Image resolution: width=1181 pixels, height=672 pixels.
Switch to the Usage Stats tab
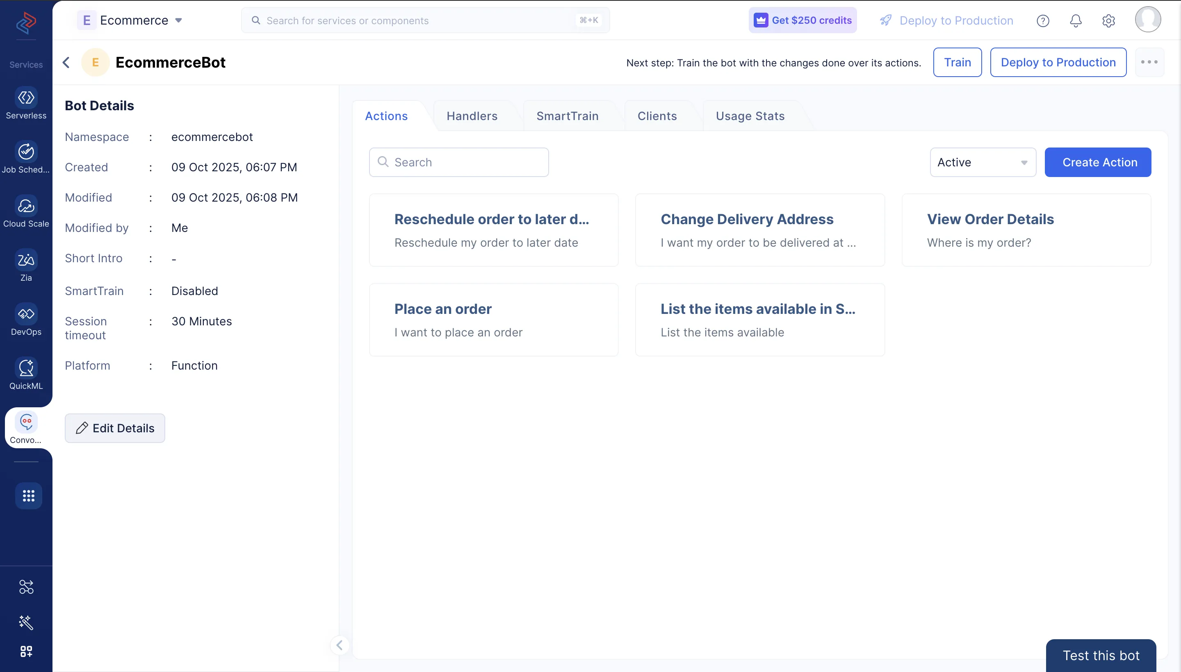tap(750, 116)
